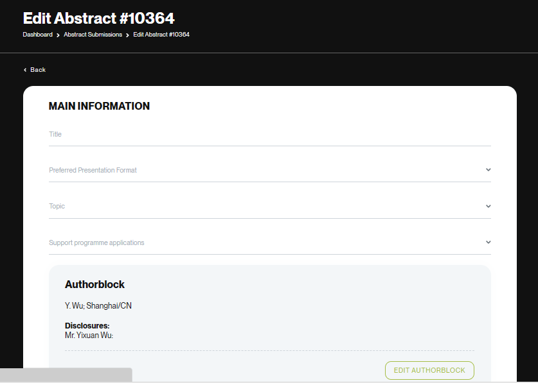Click the back arrow chevron icon
This screenshot has height=383, width=538.
pos(25,70)
